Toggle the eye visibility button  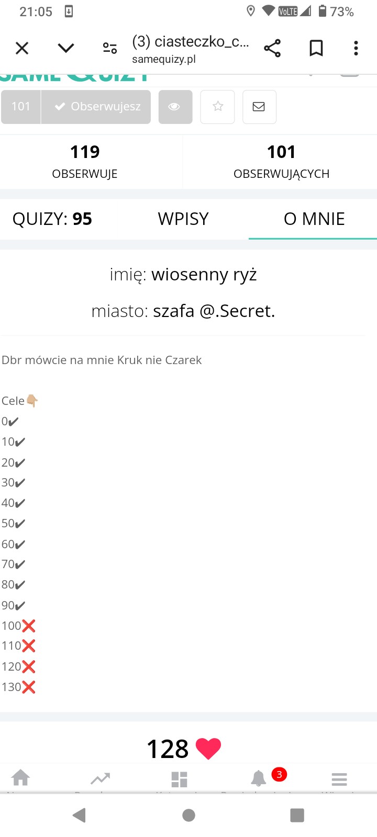click(x=175, y=107)
